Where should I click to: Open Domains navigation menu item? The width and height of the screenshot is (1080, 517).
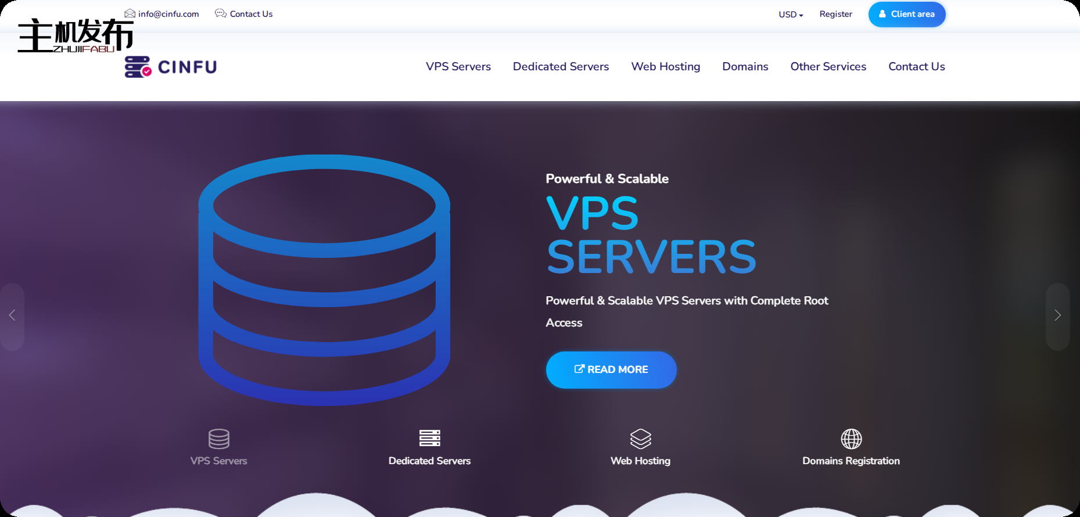(x=745, y=67)
